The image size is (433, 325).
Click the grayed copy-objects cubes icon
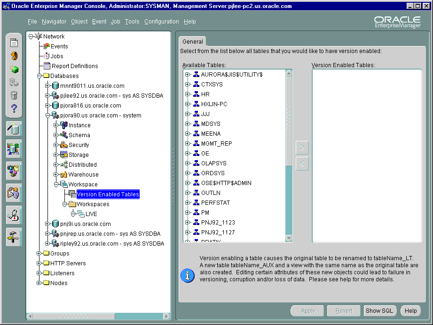(x=14, y=82)
